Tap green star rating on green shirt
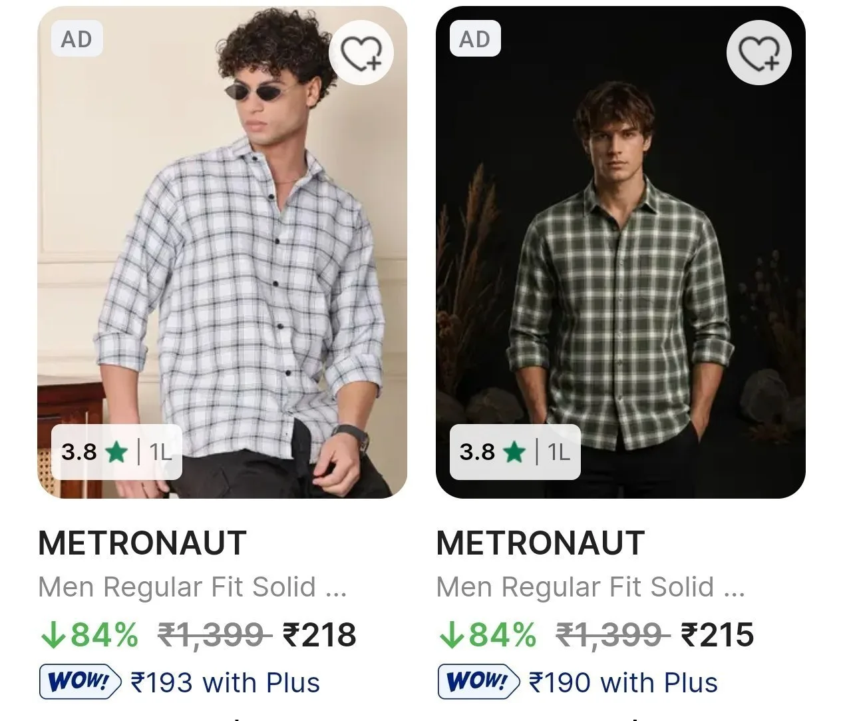Viewport: 841px width, 721px height. point(514,453)
